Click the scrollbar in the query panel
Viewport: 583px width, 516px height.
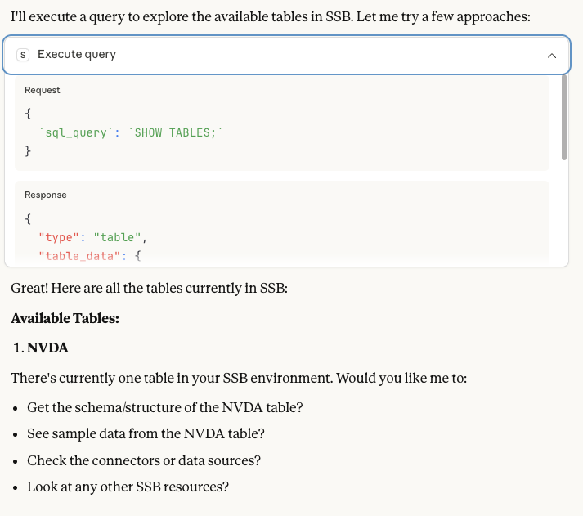pos(563,114)
